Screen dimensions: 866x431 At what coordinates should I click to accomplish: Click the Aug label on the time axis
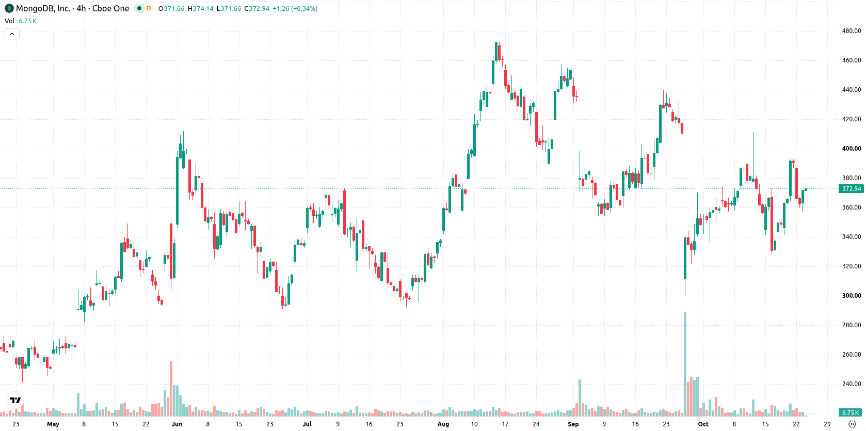pos(443,424)
